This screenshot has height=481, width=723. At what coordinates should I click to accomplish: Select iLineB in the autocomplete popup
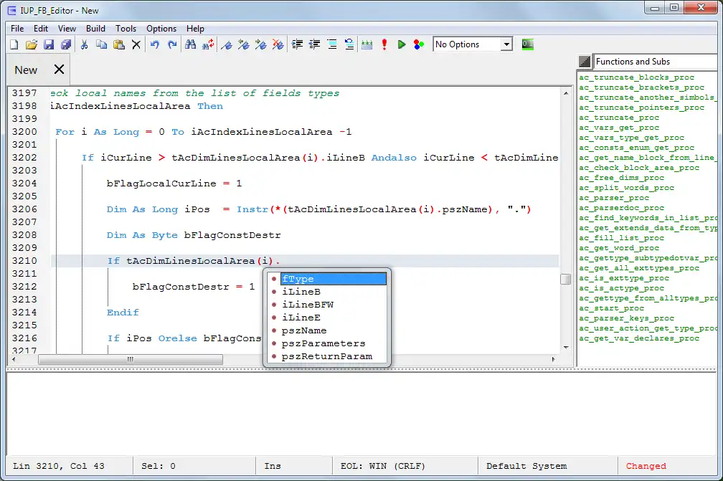[x=301, y=292]
